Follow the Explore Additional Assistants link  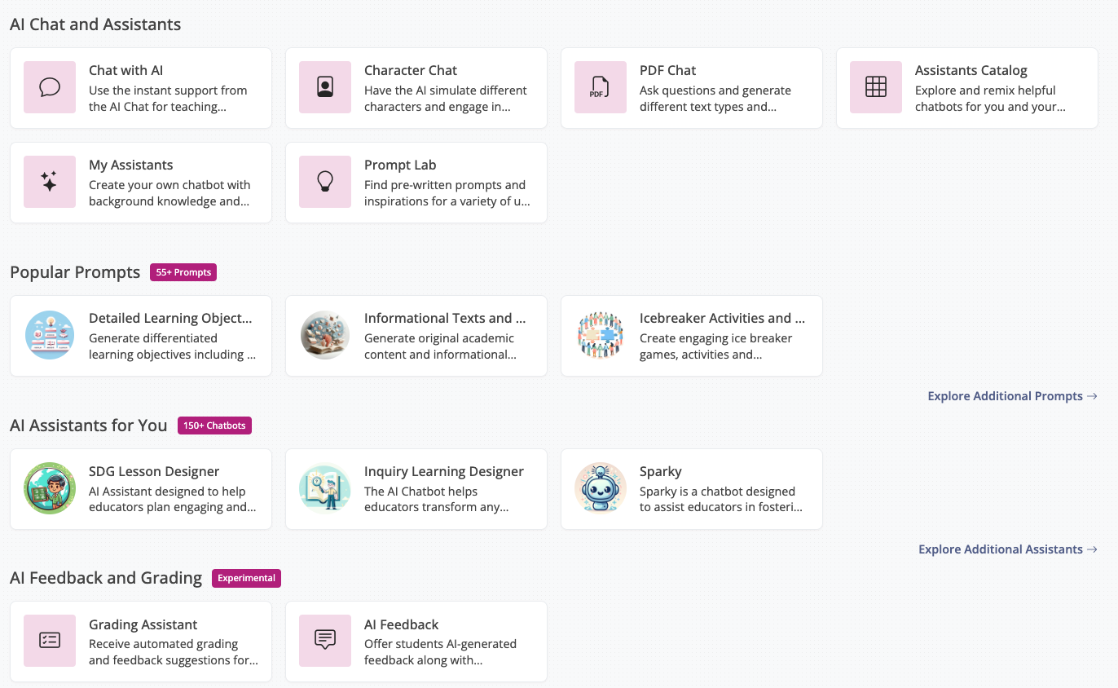pyautogui.click(x=1007, y=549)
